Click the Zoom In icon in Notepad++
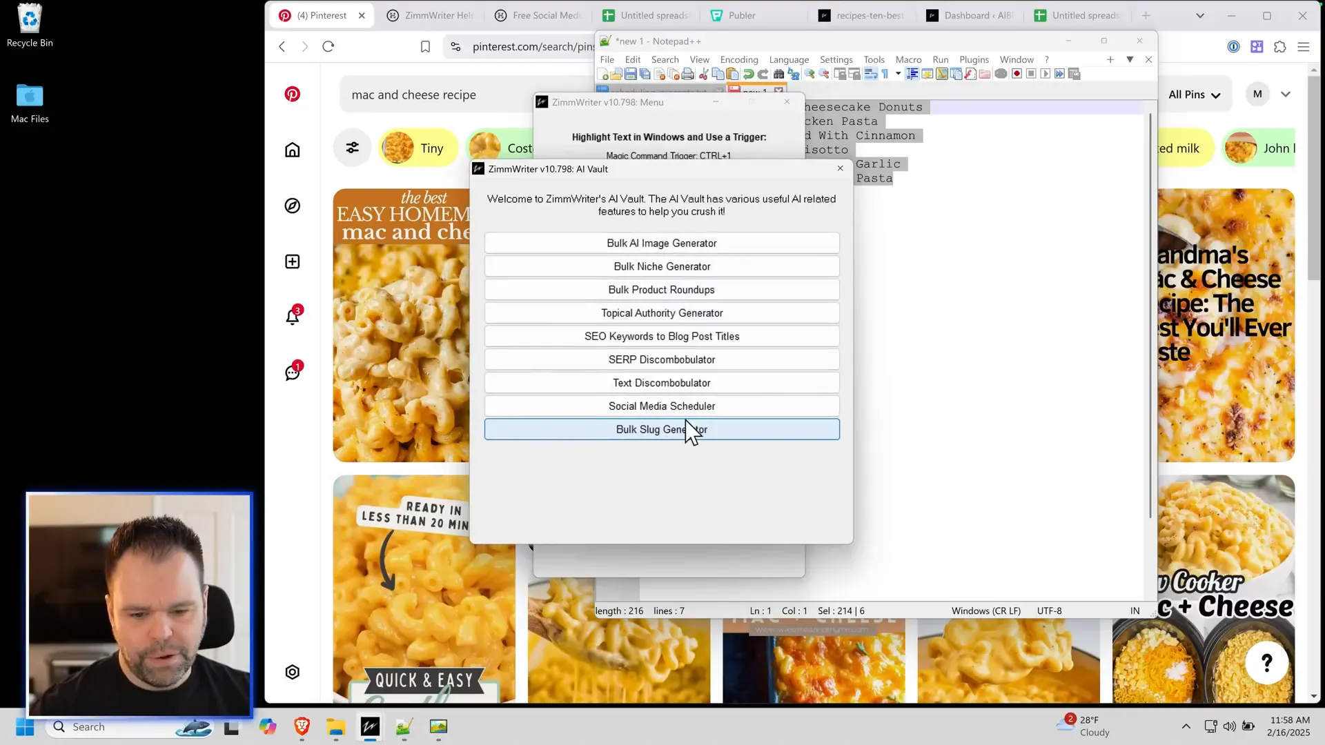This screenshot has height=745, width=1325. [x=809, y=74]
